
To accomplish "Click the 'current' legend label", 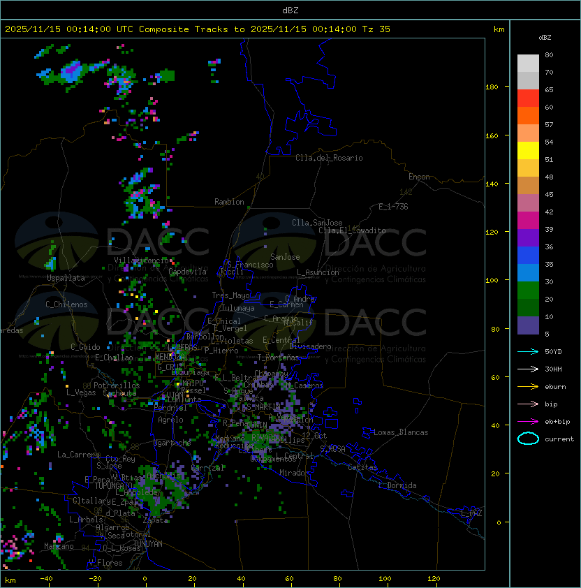I will coord(559,439).
